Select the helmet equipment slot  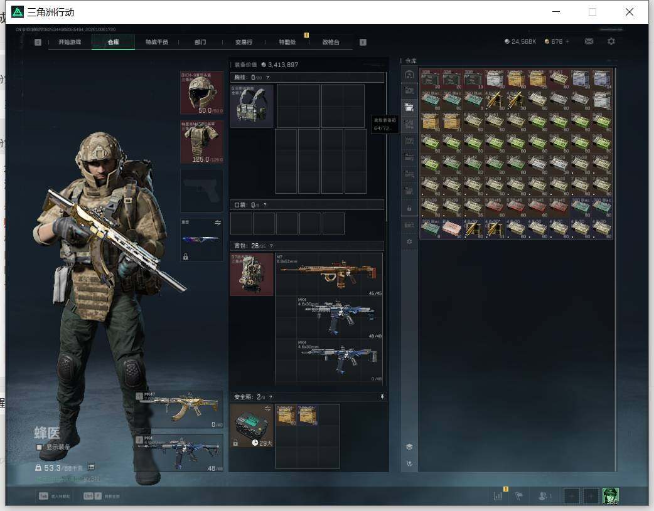click(201, 93)
